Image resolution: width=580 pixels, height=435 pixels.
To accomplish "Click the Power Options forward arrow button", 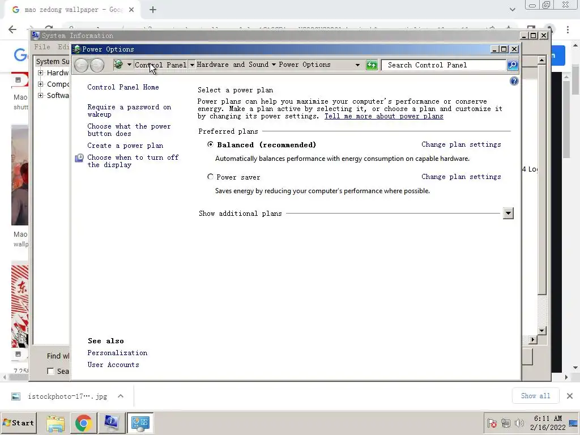I will tap(97, 65).
